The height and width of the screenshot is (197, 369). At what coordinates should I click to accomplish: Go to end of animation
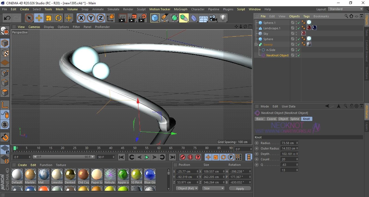(x=172, y=157)
